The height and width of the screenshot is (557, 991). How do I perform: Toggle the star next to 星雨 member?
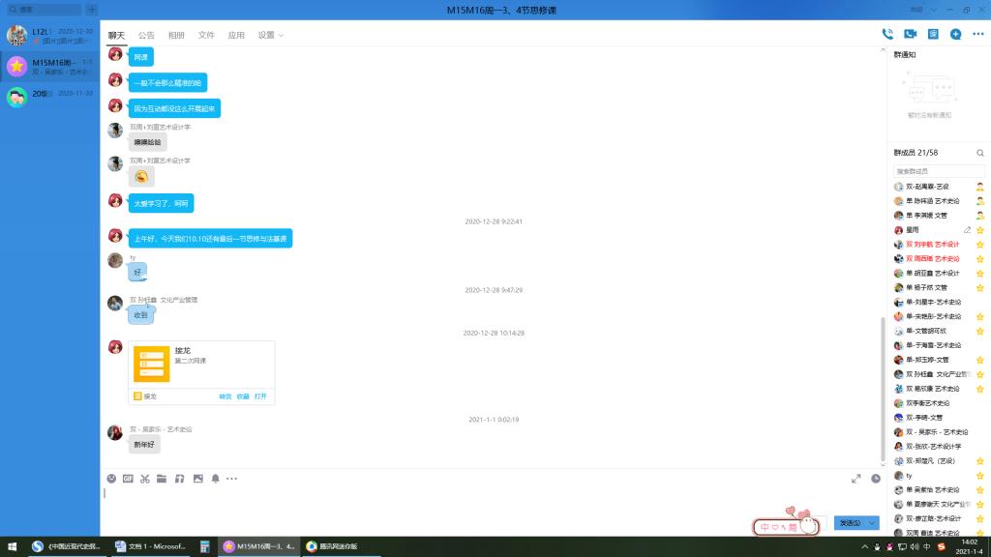(979, 230)
